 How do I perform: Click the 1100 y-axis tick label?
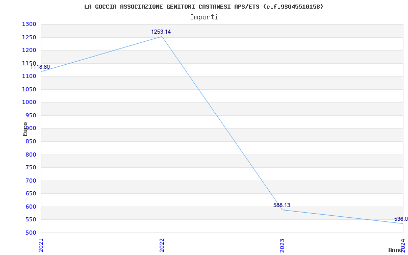coord(29,76)
